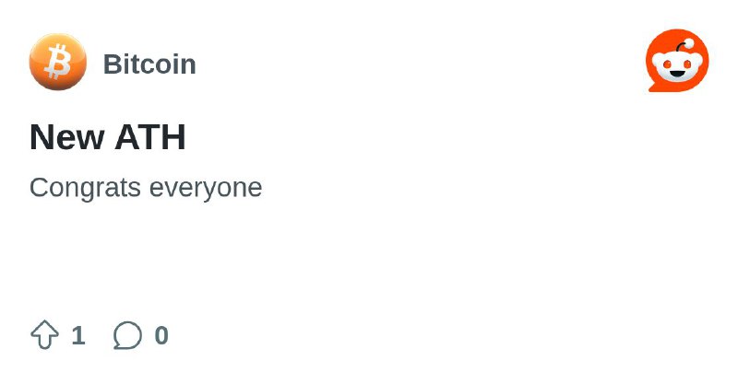This screenshot has width=738, height=384.
Task: Open comments via speech bubble icon
Action: [x=127, y=335]
